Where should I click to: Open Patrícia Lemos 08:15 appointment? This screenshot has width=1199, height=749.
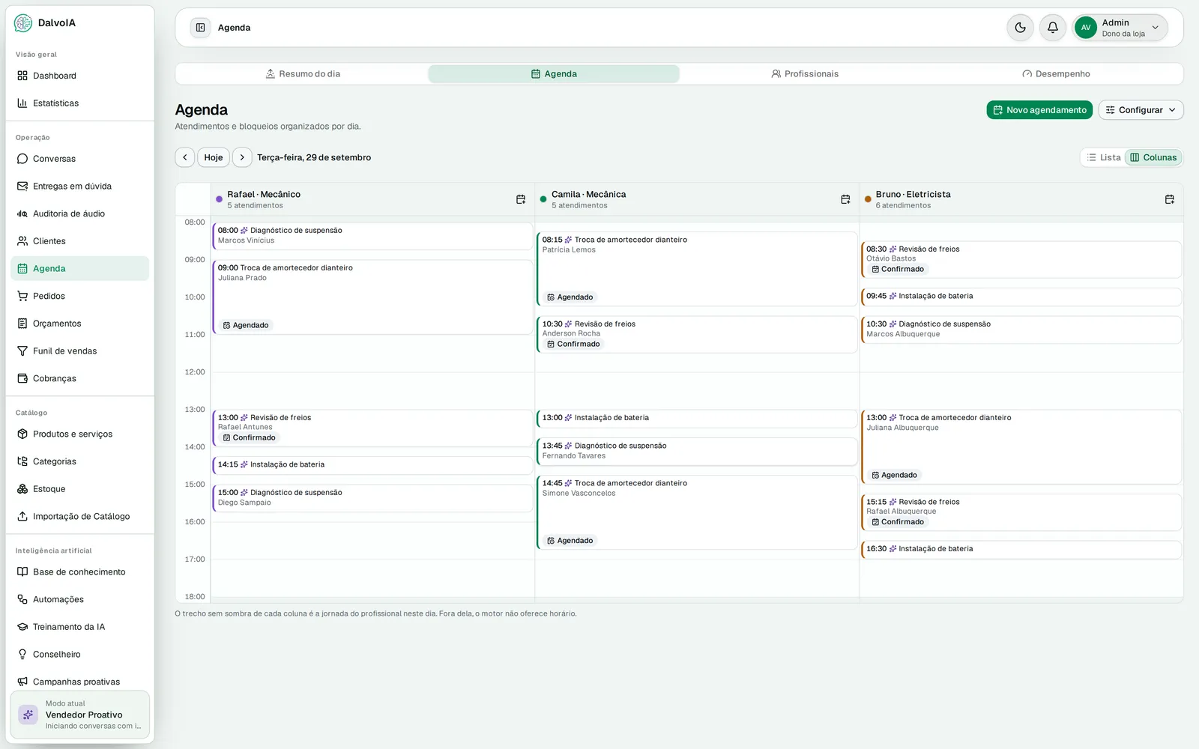pos(697,269)
